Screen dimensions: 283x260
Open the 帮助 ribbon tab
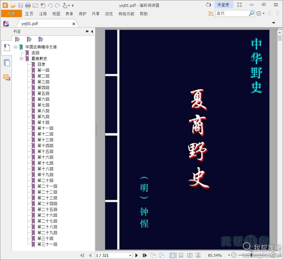(x=144, y=14)
